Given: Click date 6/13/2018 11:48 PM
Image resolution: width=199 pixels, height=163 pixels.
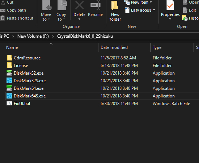Looking at the screenshot, I should 119,66.
